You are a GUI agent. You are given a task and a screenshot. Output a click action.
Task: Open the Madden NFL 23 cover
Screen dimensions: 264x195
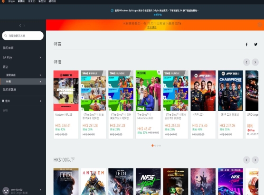coord(66,91)
